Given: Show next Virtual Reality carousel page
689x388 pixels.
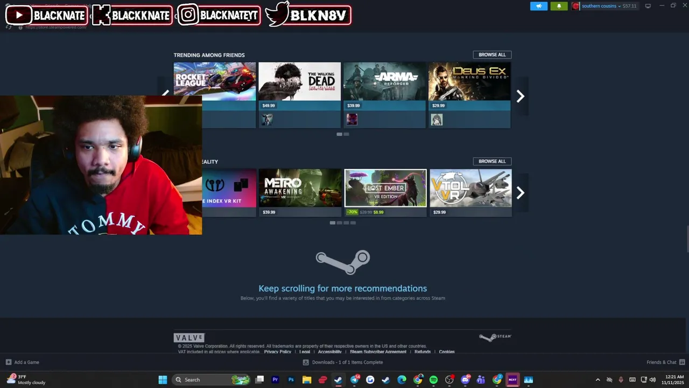Looking at the screenshot, I should coord(520,192).
